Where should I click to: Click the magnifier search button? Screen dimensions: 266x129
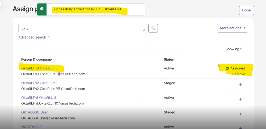click(x=153, y=28)
